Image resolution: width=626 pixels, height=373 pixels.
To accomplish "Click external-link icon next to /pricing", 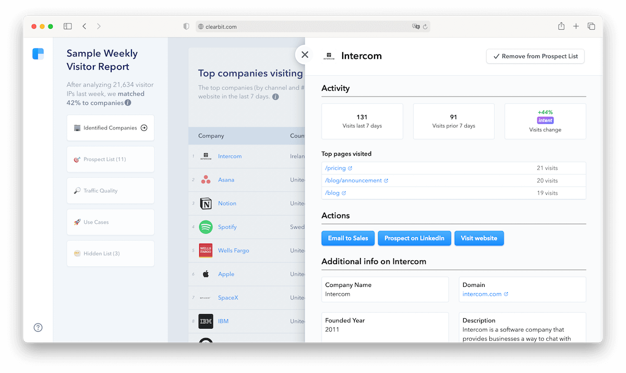I will (x=350, y=169).
